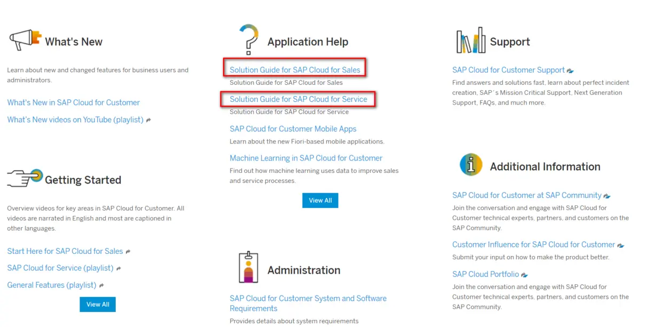Open SAP Cloud for Service (playlist) link
Screen dimensions: 662x327
60,268
